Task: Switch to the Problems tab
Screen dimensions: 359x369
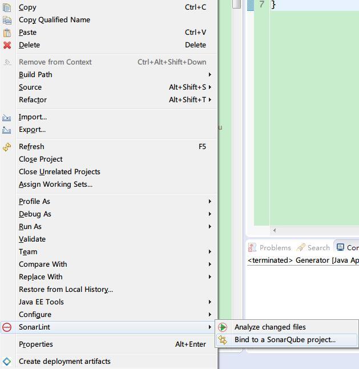Action: point(269,247)
